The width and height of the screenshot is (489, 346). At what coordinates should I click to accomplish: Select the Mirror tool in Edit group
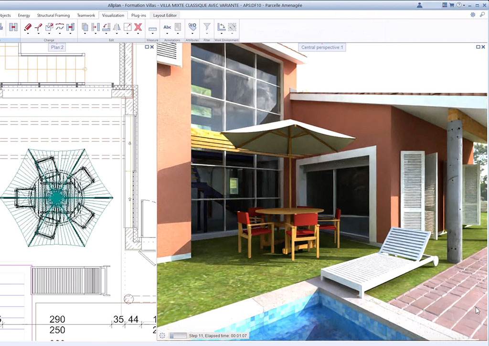pos(117,27)
